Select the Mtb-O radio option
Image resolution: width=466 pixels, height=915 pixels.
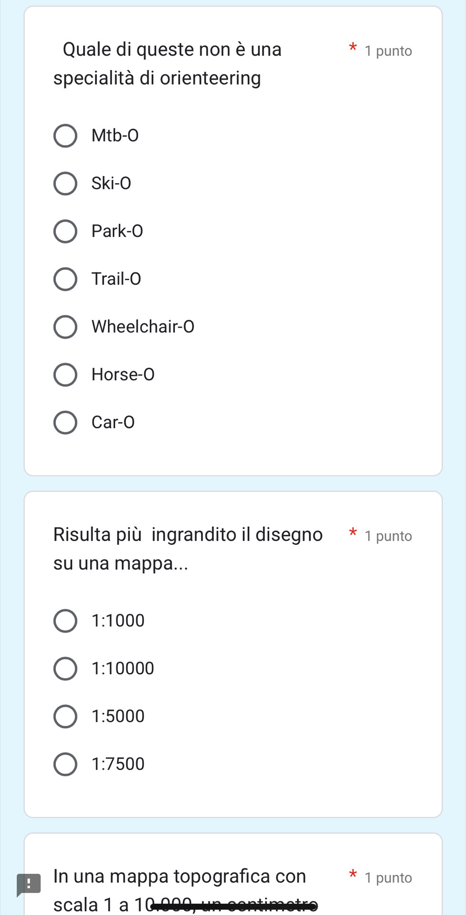point(65,136)
